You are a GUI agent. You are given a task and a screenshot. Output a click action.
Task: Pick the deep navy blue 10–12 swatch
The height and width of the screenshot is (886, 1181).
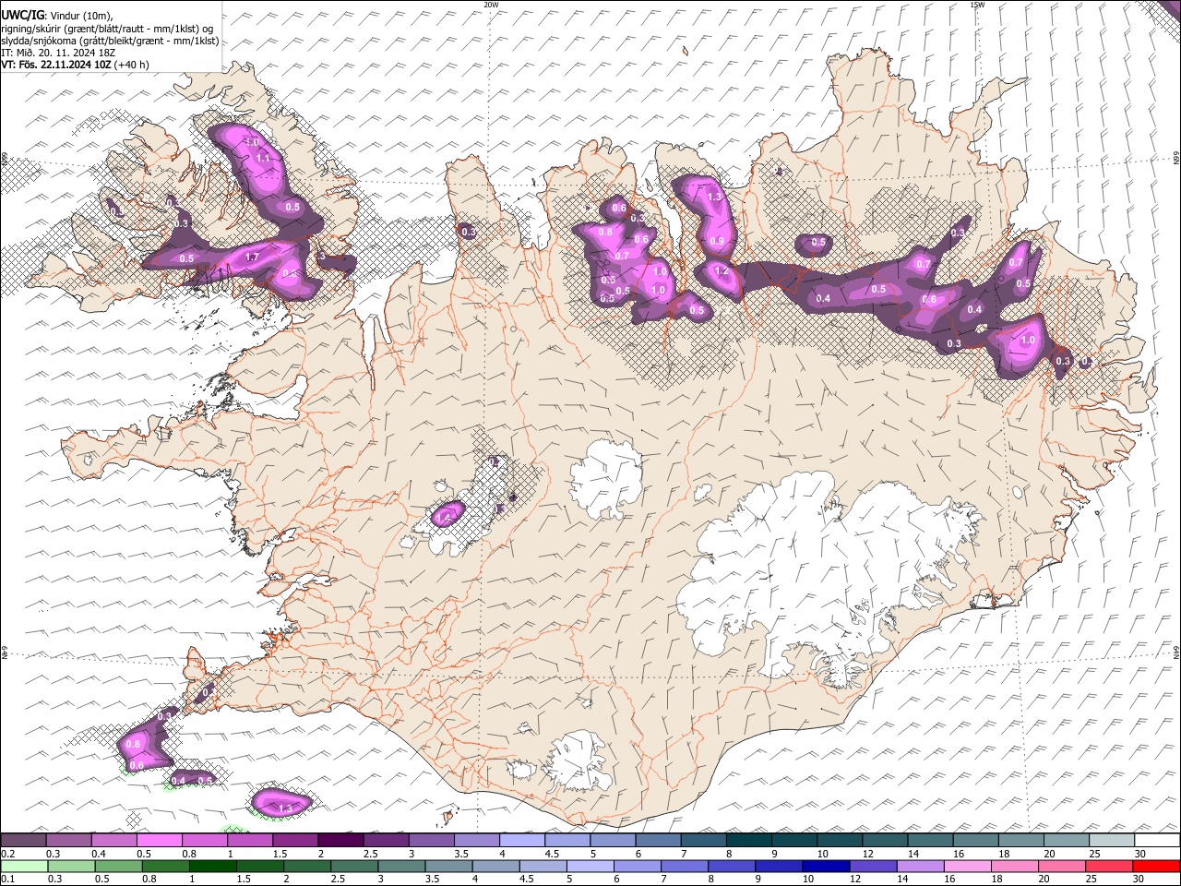(827, 866)
